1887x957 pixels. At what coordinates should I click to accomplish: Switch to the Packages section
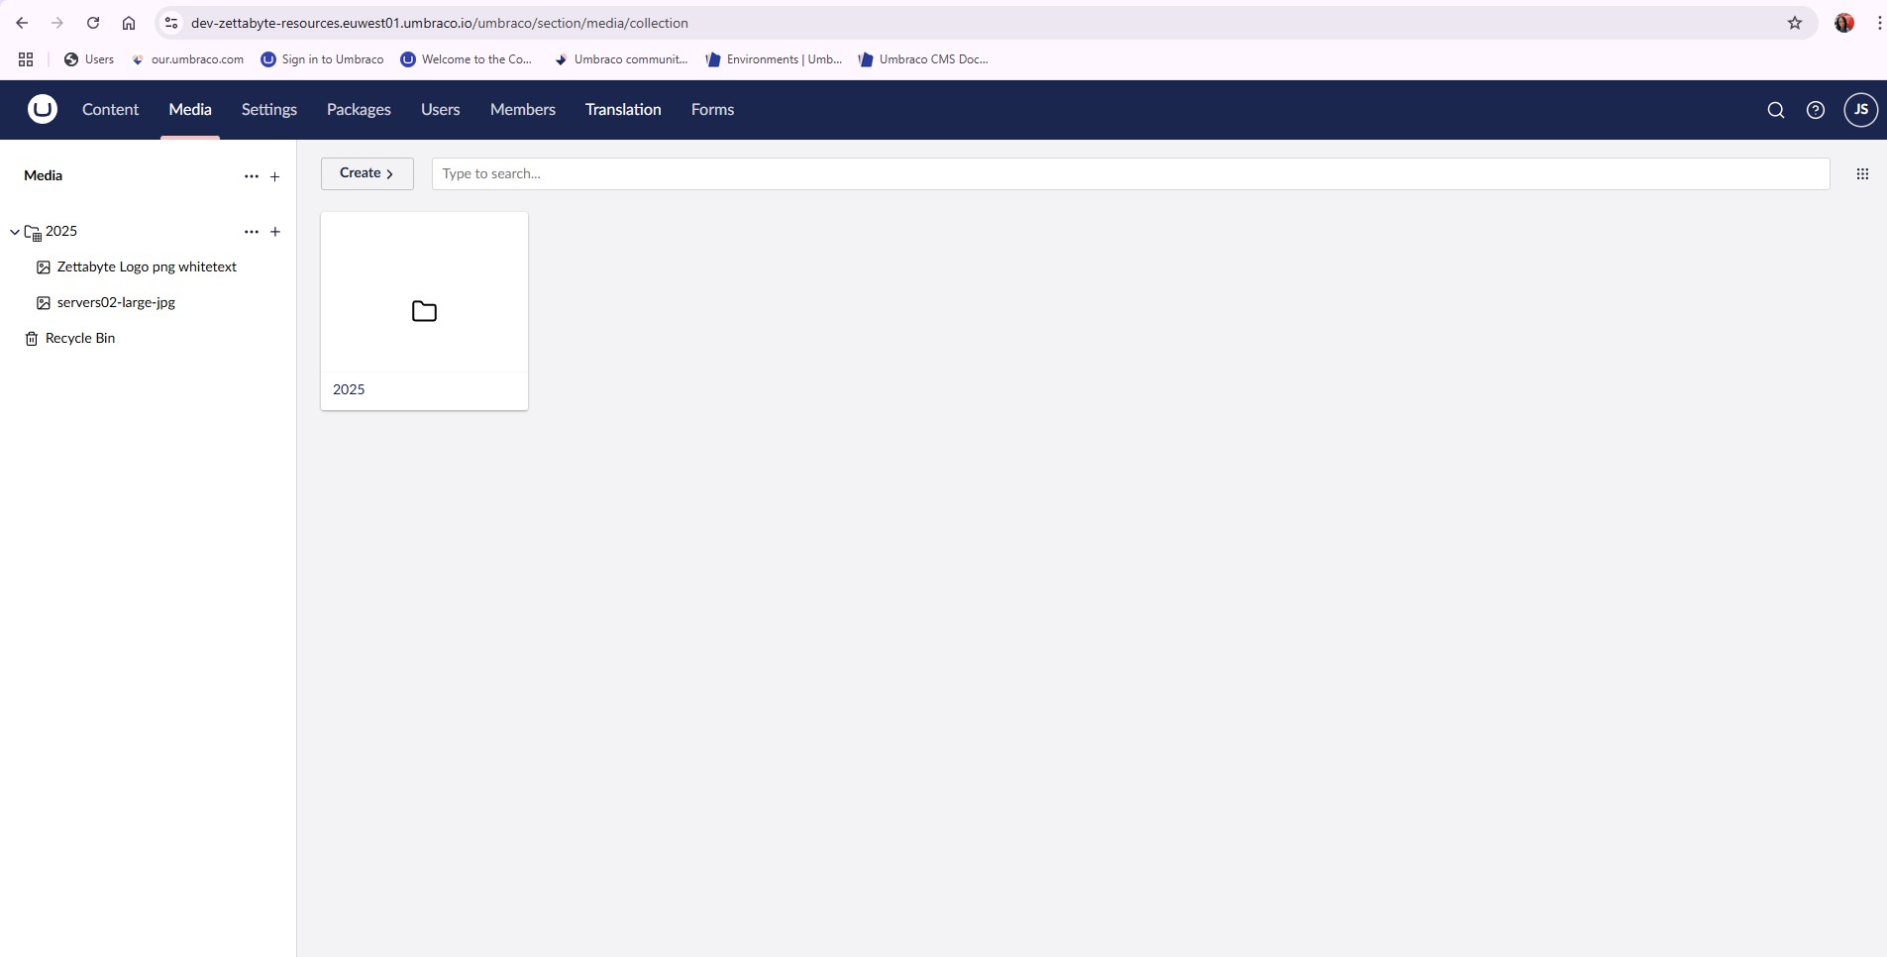[x=359, y=110]
